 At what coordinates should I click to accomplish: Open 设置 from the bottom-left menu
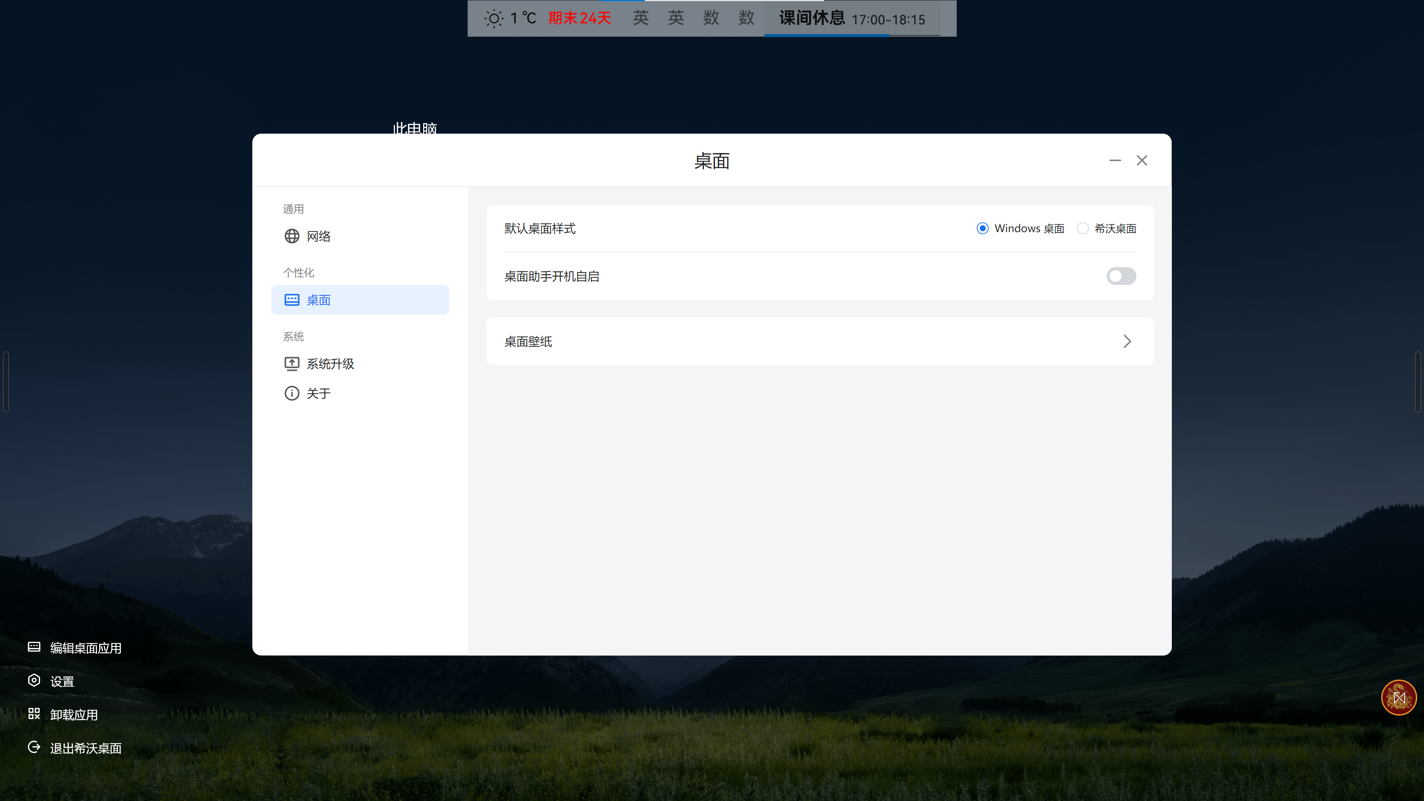click(62, 682)
